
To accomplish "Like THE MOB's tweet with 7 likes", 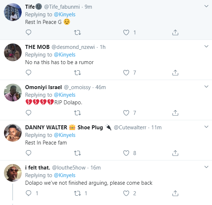I will [x=126, y=73].
